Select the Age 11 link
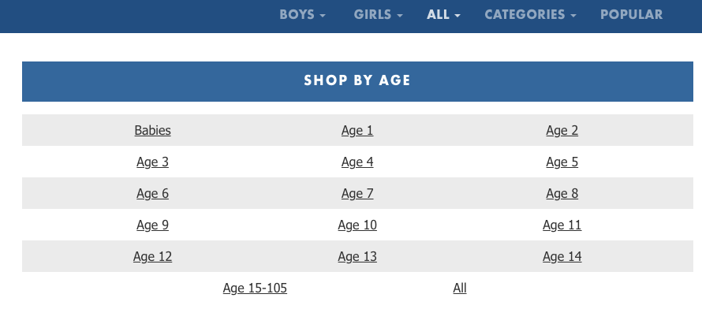The width and height of the screenshot is (702, 309). point(562,225)
